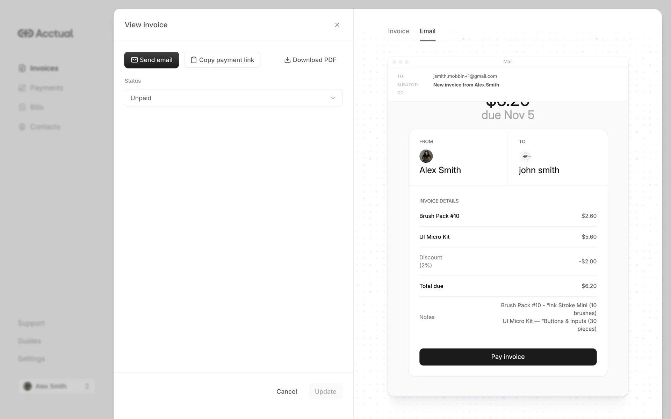Click the download arrow icon beside Download PDF
Image resolution: width=671 pixels, height=419 pixels.
click(x=287, y=60)
